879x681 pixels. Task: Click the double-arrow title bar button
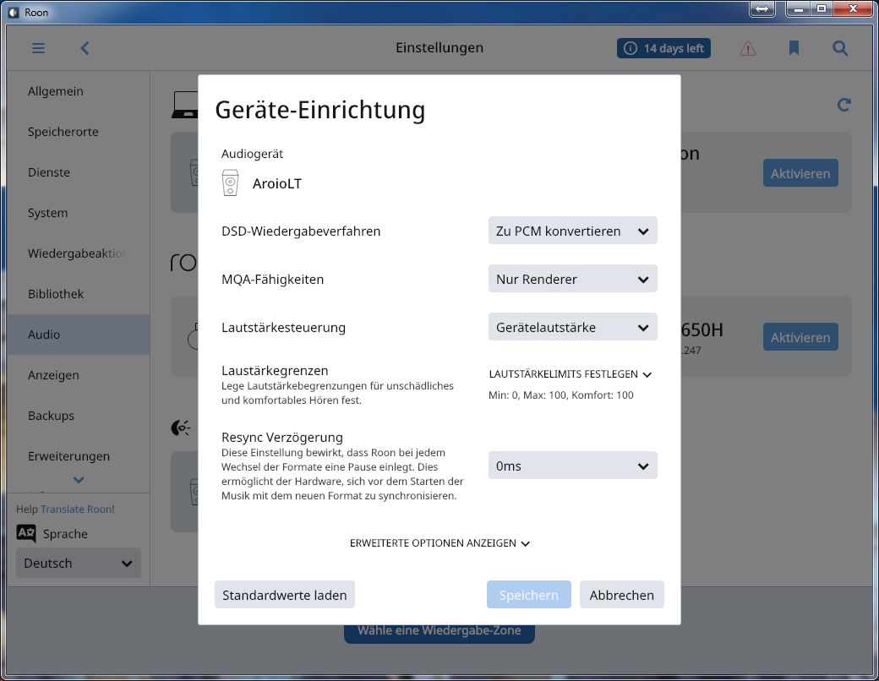pyautogui.click(x=762, y=9)
